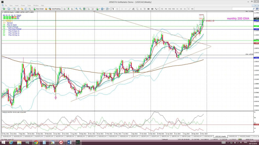The image size is (259, 145).
Task: Open the New Chart dropdown icon
Action: (4, 9)
